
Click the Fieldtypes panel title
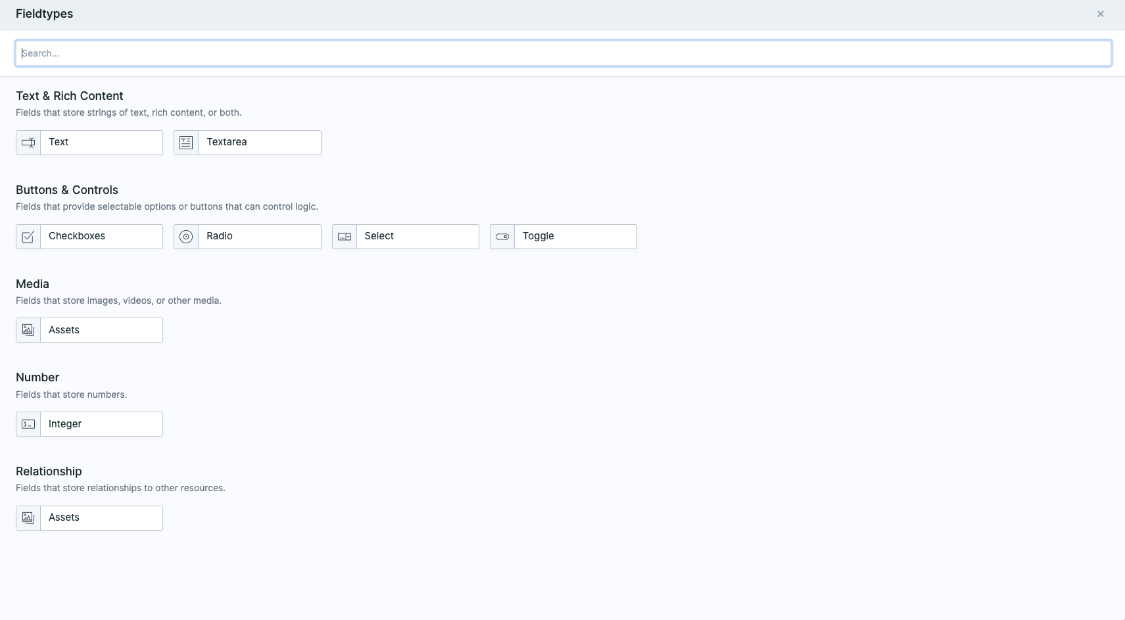coord(44,14)
